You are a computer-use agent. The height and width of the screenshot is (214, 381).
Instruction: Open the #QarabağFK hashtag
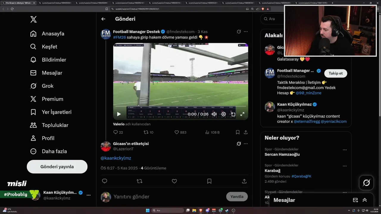pos(301,176)
